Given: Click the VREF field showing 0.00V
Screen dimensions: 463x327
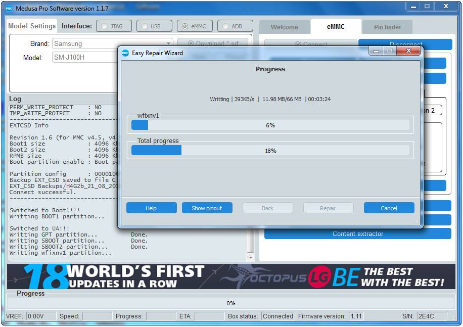Looking at the screenshot, I should (41, 316).
